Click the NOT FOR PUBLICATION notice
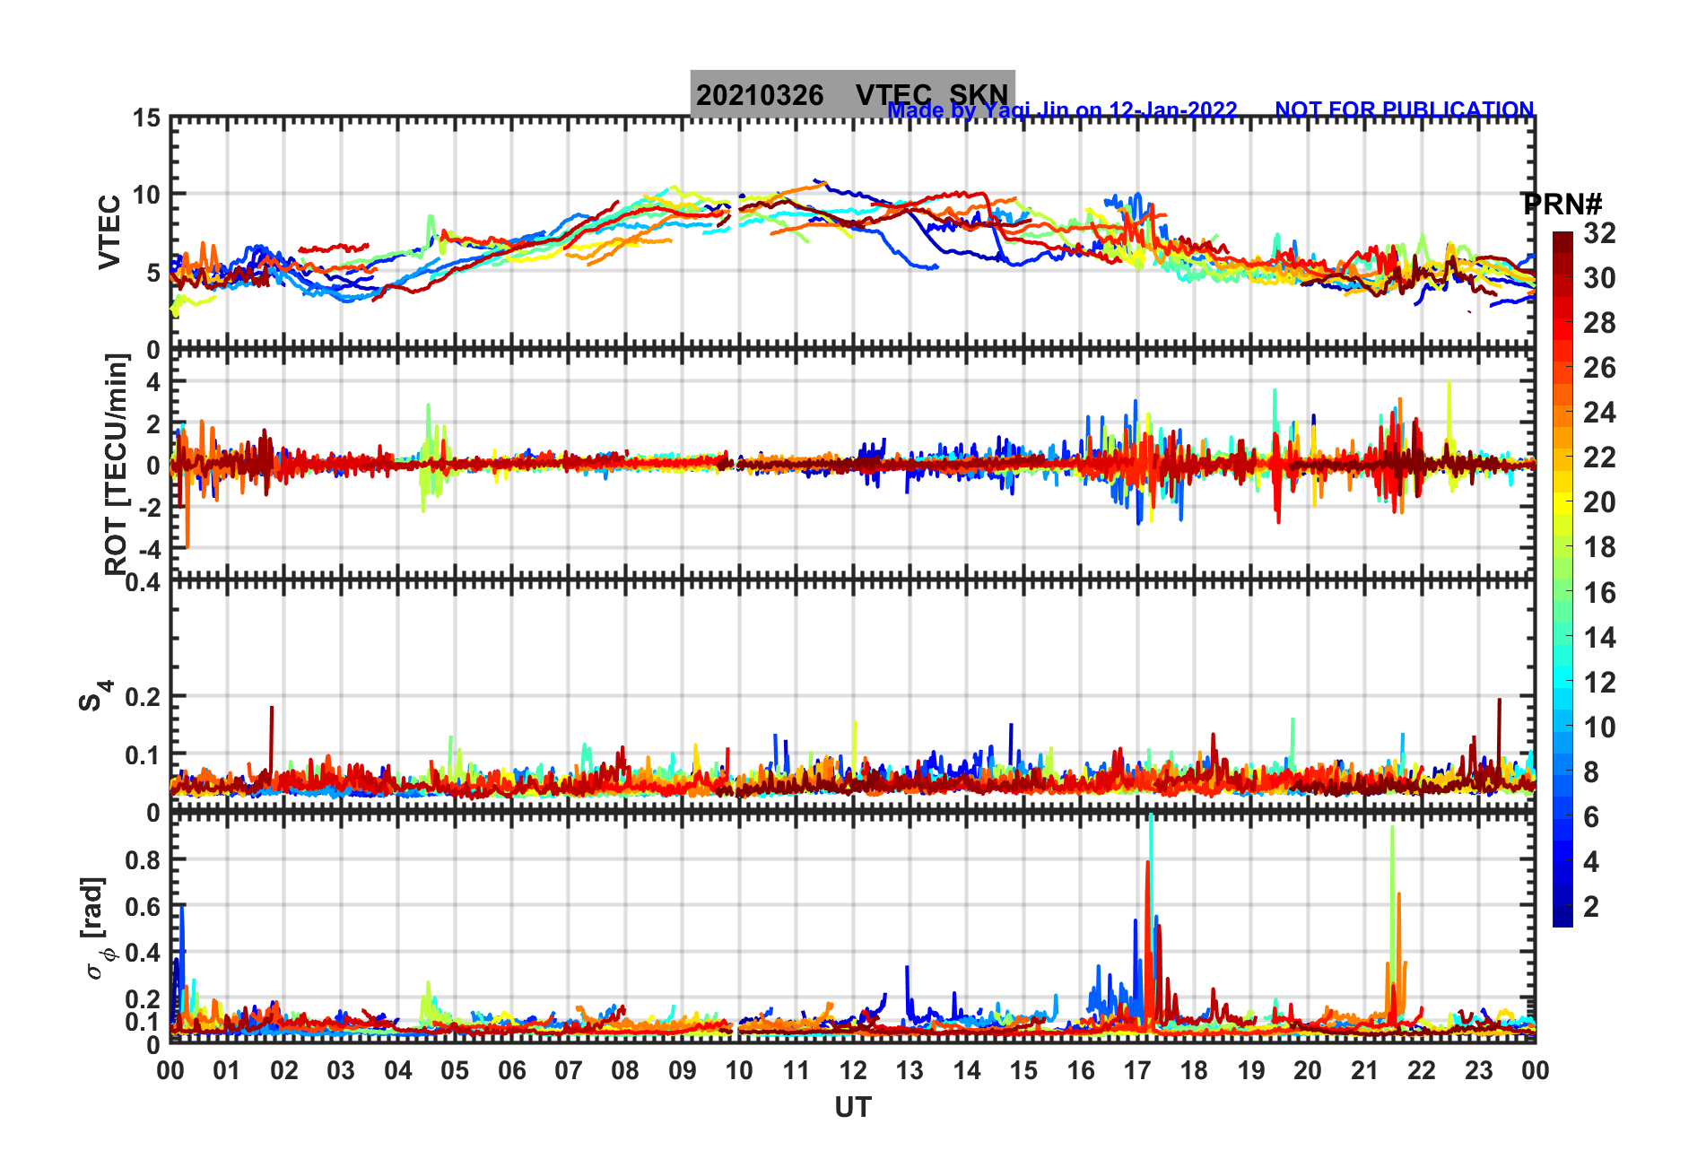 pos(1405,109)
